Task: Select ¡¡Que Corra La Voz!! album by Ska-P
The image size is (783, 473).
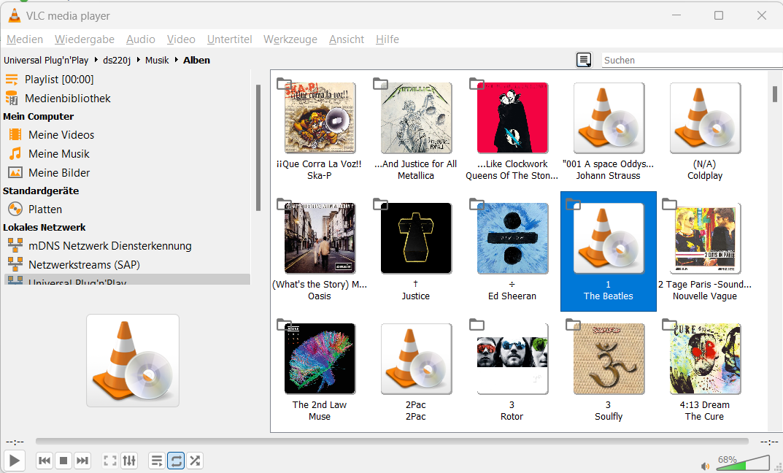Action: pos(320,131)
